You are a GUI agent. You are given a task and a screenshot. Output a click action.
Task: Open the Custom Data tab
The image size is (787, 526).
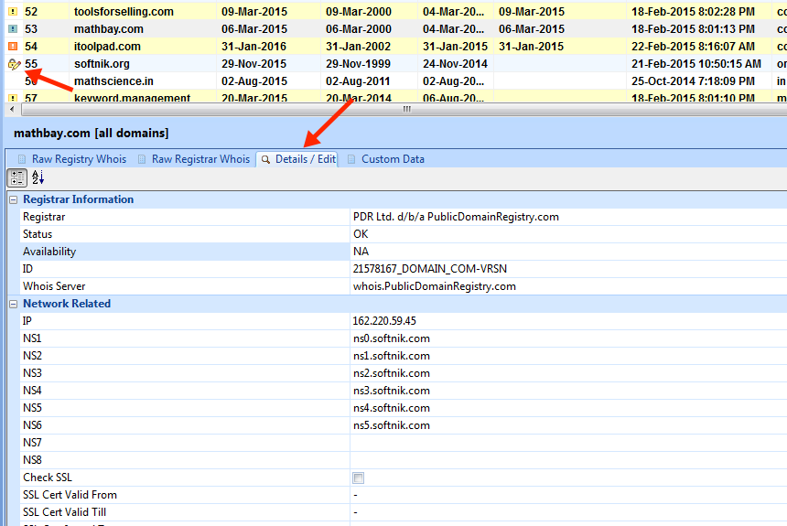pyautogui.click(x=386, y=159)
